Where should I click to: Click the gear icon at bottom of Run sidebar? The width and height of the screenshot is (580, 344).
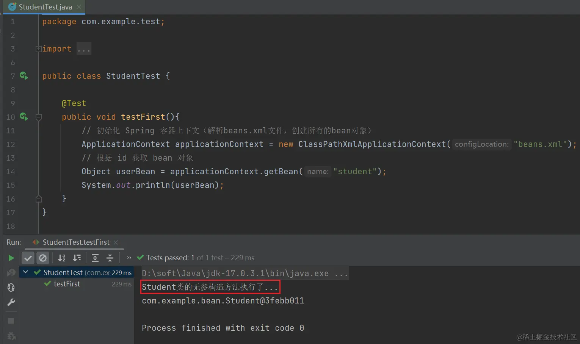pyautogui.click(x=11, y=336)
